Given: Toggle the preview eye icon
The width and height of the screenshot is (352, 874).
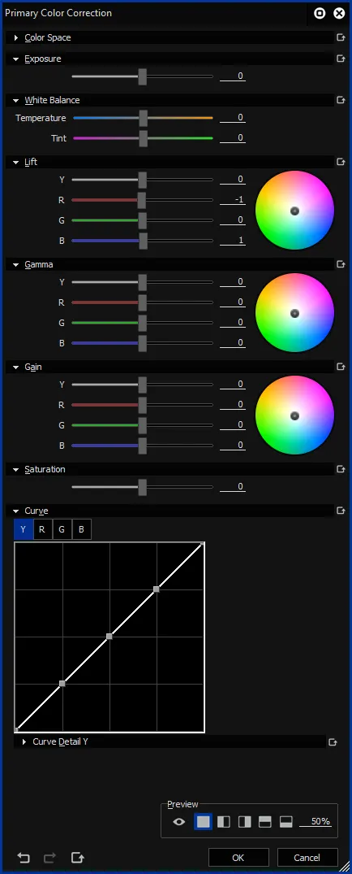Looking at the screenshot, I should pos(179,822).
